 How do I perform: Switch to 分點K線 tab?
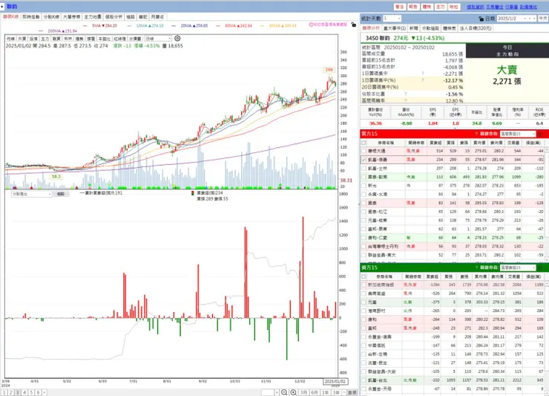coord(51,17)
